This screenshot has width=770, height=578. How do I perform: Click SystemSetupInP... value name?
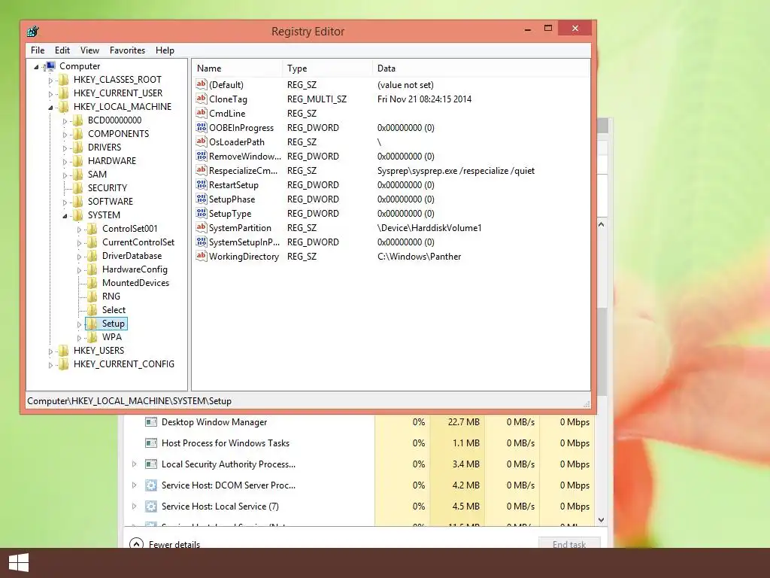pyautogui.click(x=244, y=242)
